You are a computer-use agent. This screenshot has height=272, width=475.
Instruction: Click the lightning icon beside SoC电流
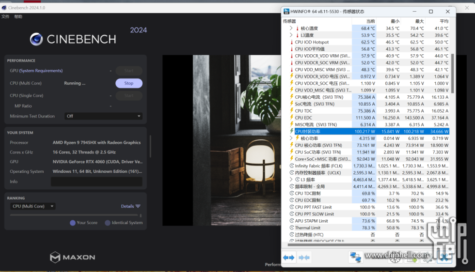coord(292,104)
